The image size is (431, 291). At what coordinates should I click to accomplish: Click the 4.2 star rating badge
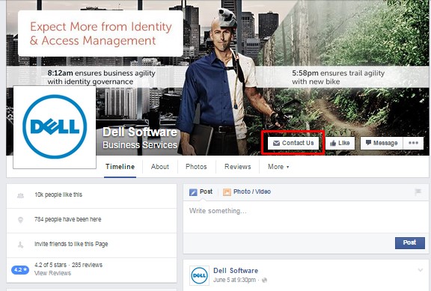(20, 270)
